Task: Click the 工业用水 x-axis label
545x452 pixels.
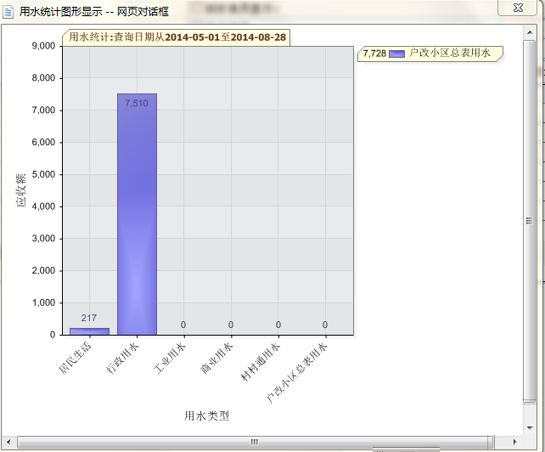Action: click(169, 356)
